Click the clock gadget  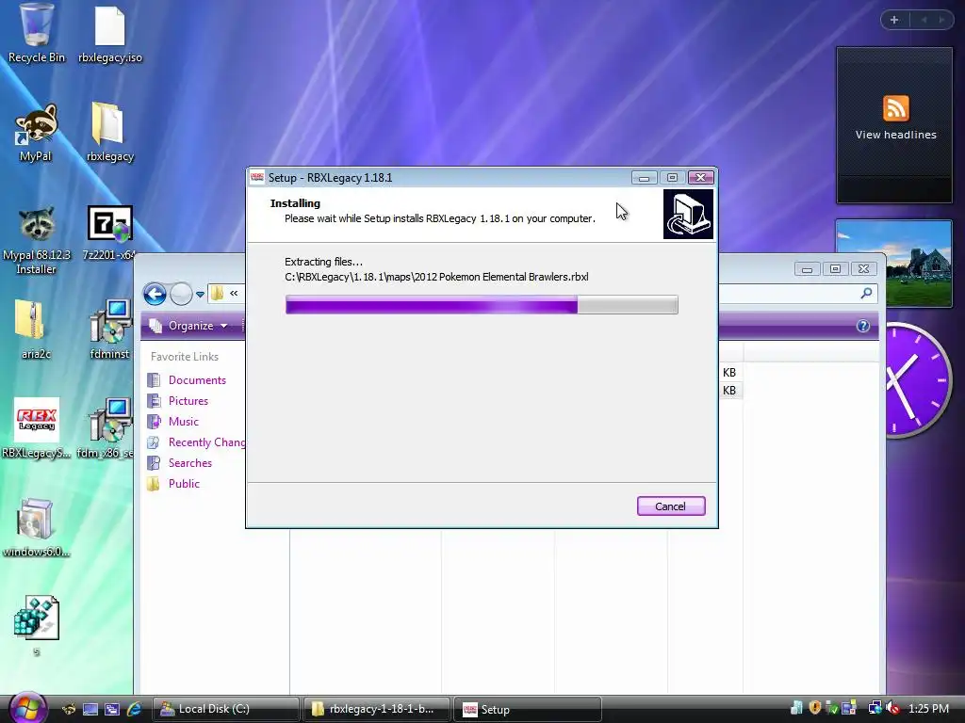pyautogui.click(x=920, y=380)
